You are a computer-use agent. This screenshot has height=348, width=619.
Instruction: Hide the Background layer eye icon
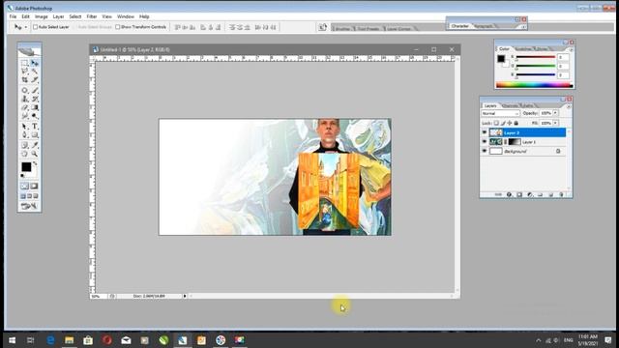tap(485, 151)
